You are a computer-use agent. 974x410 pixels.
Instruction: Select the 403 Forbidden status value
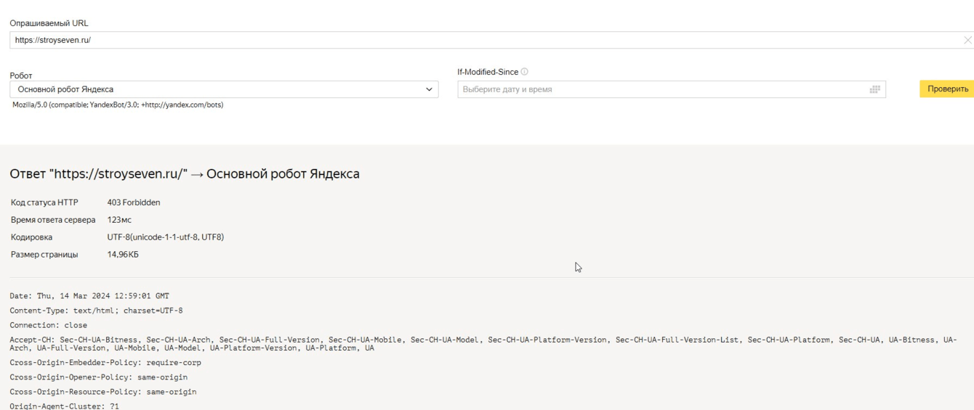point(134,202)
